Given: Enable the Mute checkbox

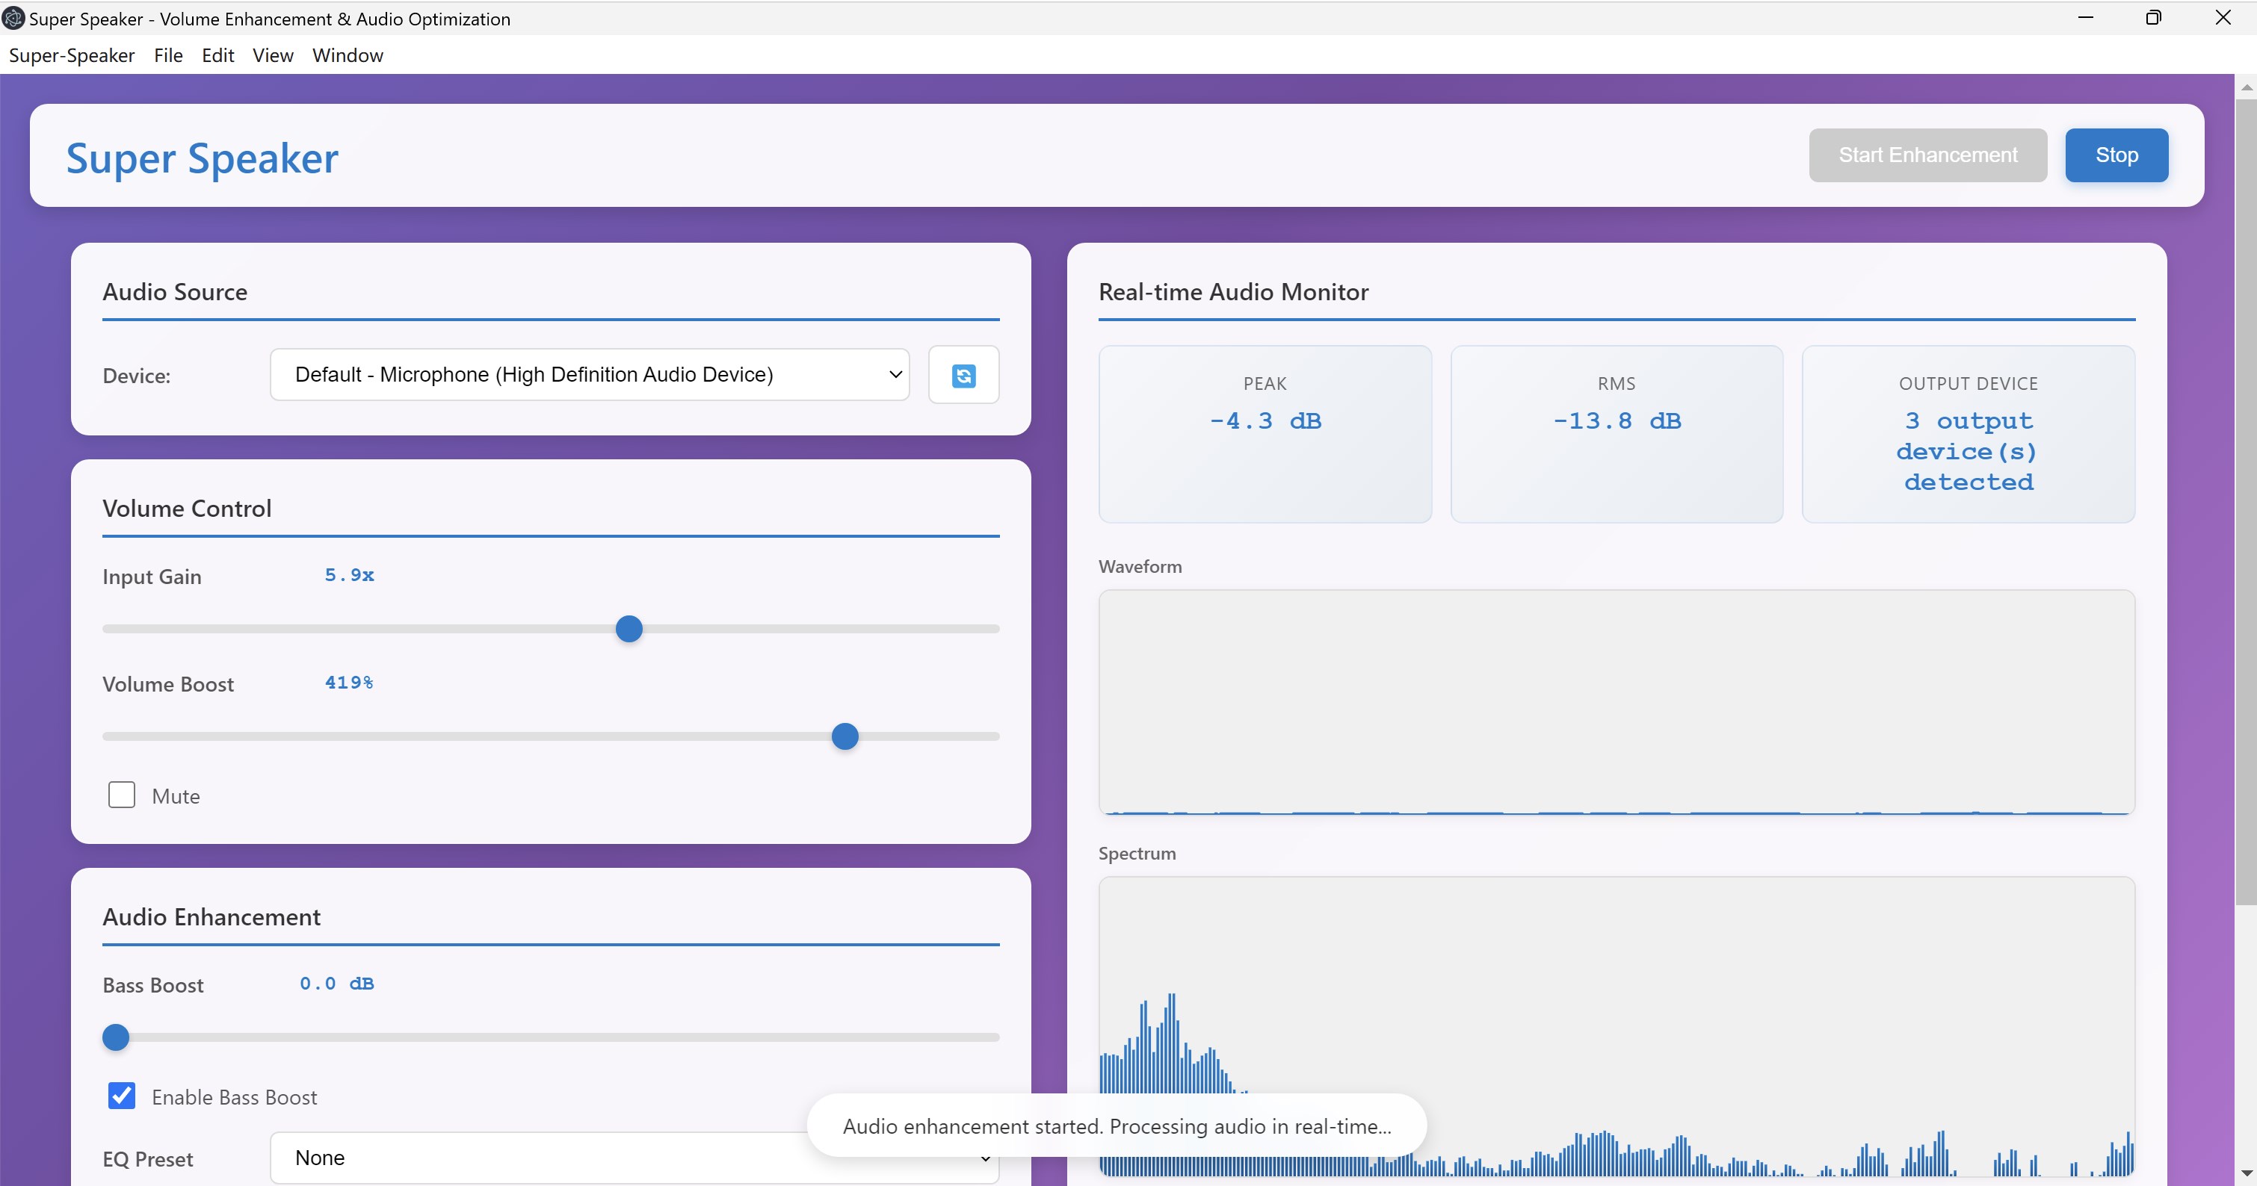Looking at the screenshot, I should click(122, 794).
